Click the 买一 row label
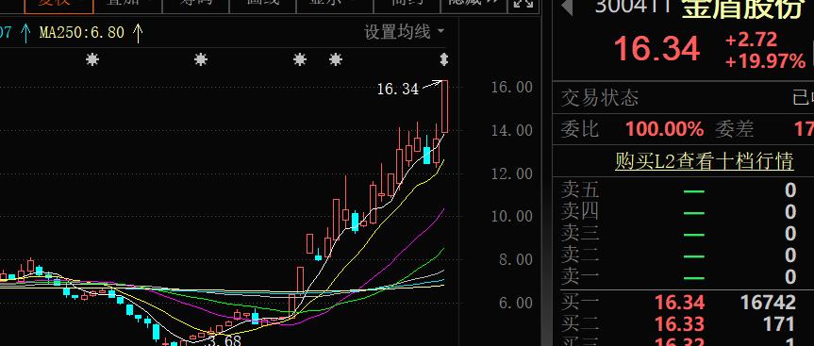Viewport: 814px width, 346px height. coord(580,302)
